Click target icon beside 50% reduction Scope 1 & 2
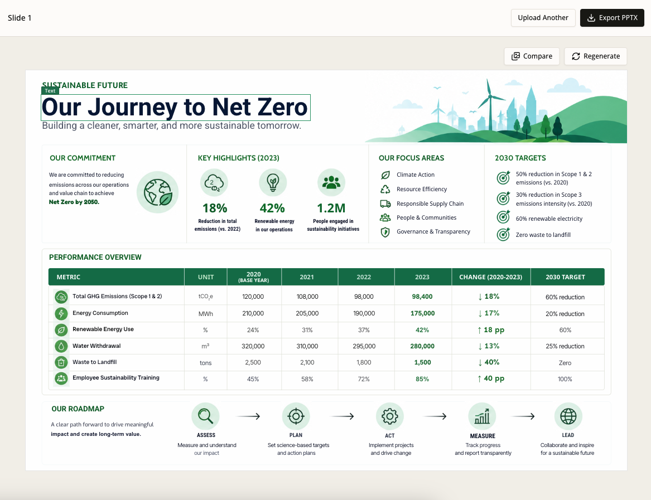 (x=503, y=178)
